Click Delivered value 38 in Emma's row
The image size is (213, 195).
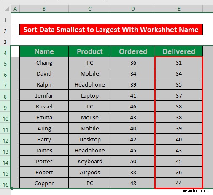pyautogui.click(x=179, y=117)
